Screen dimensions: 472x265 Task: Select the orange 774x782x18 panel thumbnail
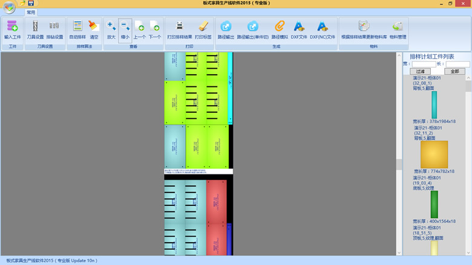[x=434, y=155]
